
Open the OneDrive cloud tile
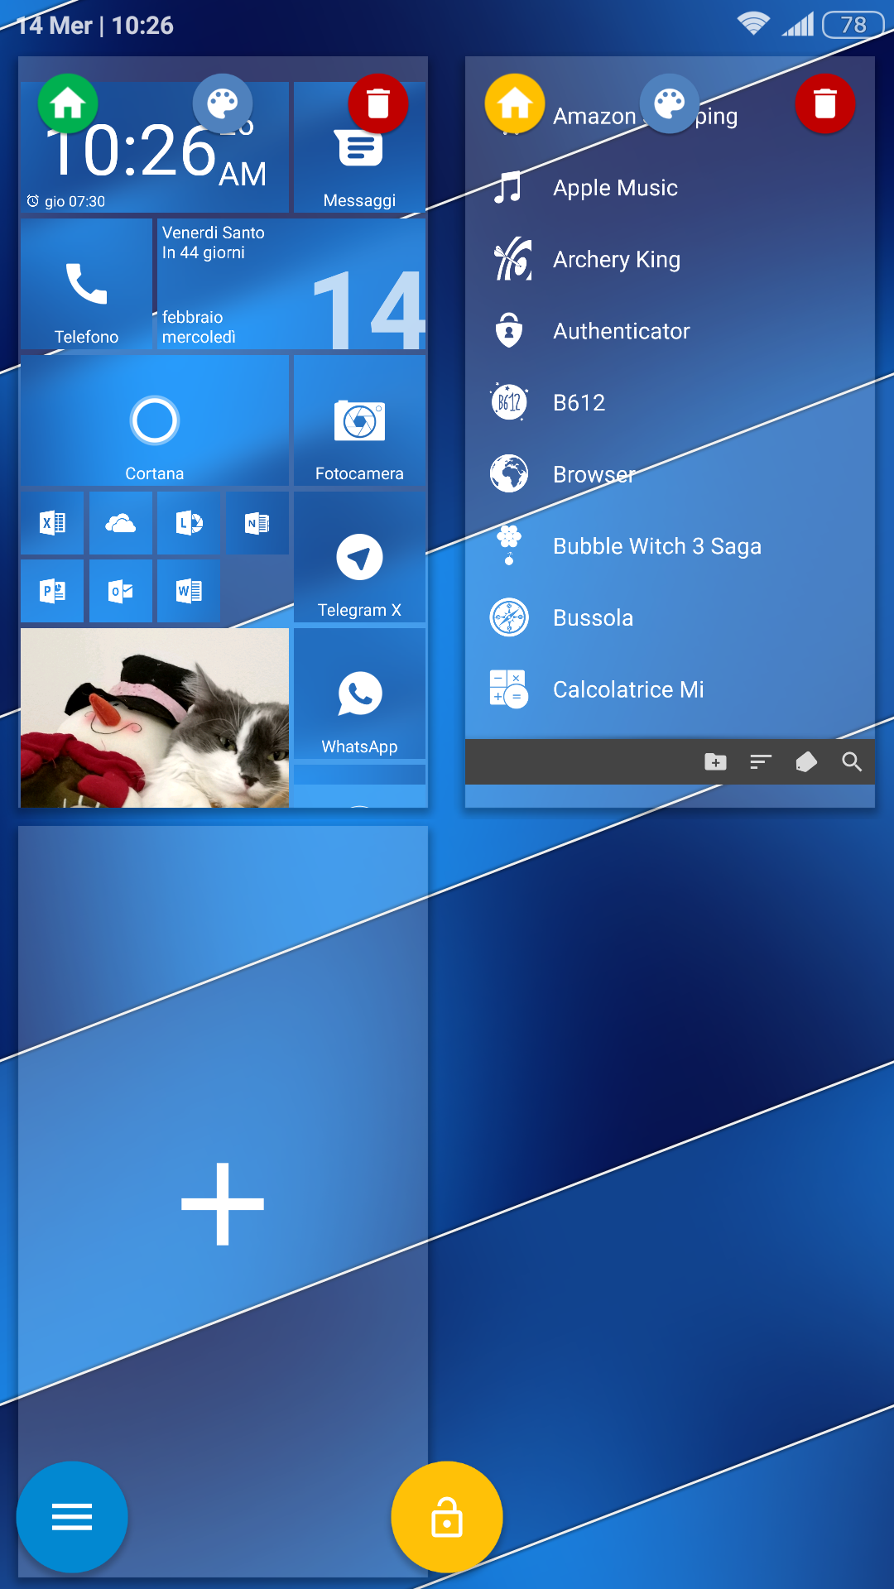[x=121, y=523]
